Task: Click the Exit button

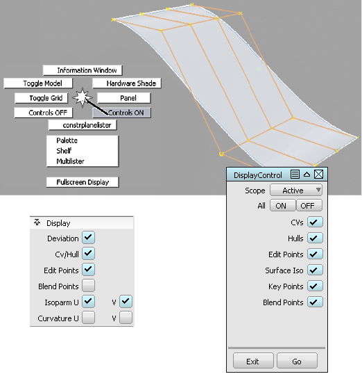Action: [x=253, y=361]
